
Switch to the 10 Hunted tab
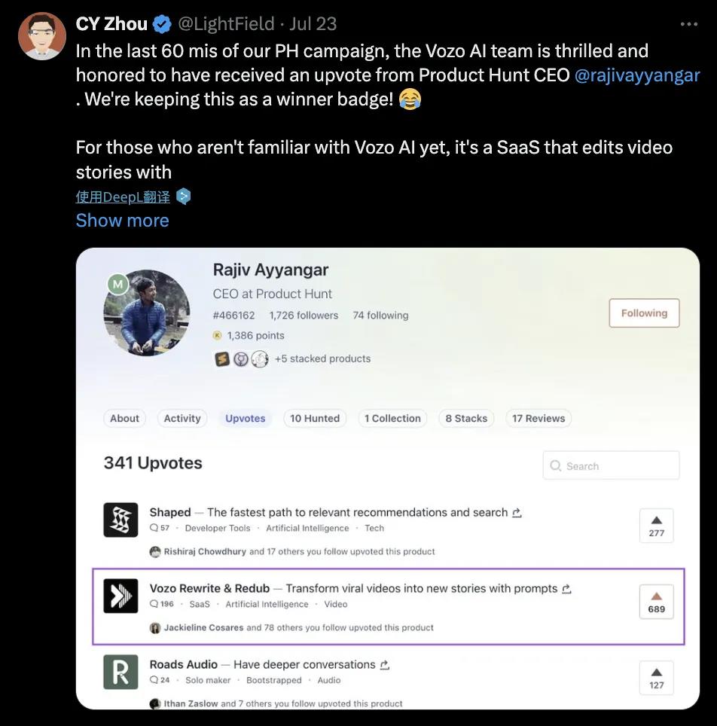pos(315,419)
